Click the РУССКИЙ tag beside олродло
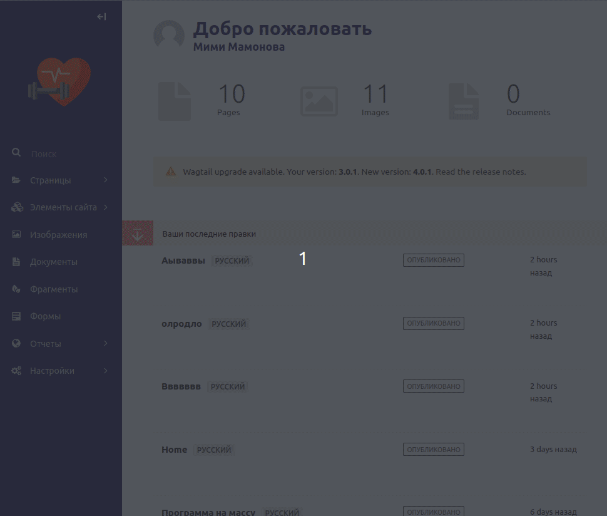The height and width of the screenshot is (516, 607). [229, 324]
